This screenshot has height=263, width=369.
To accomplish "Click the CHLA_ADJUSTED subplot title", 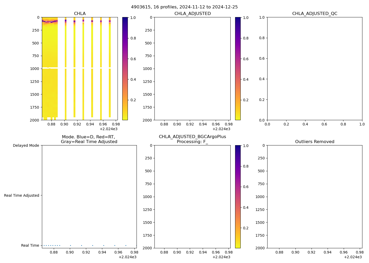I will click(192, 14).
